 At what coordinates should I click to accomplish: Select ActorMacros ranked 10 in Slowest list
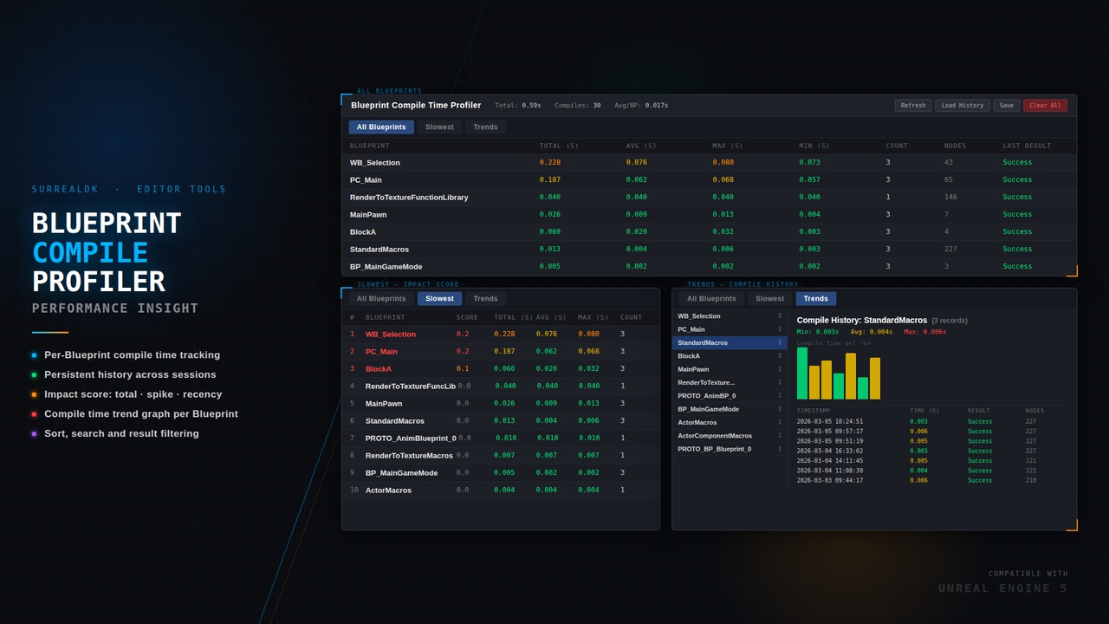coord(501,491)
